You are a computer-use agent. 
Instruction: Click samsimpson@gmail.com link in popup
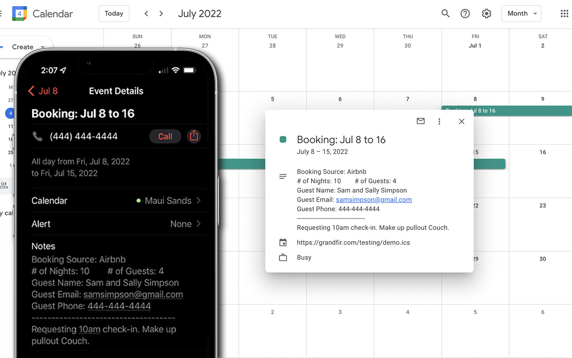pos(374,200)
